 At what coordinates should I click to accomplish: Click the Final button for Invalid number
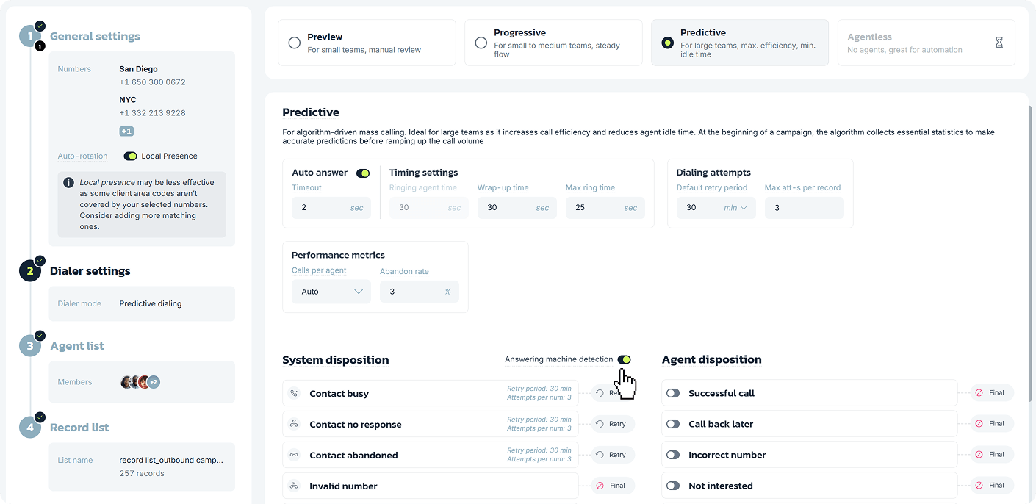click(612, 486)
